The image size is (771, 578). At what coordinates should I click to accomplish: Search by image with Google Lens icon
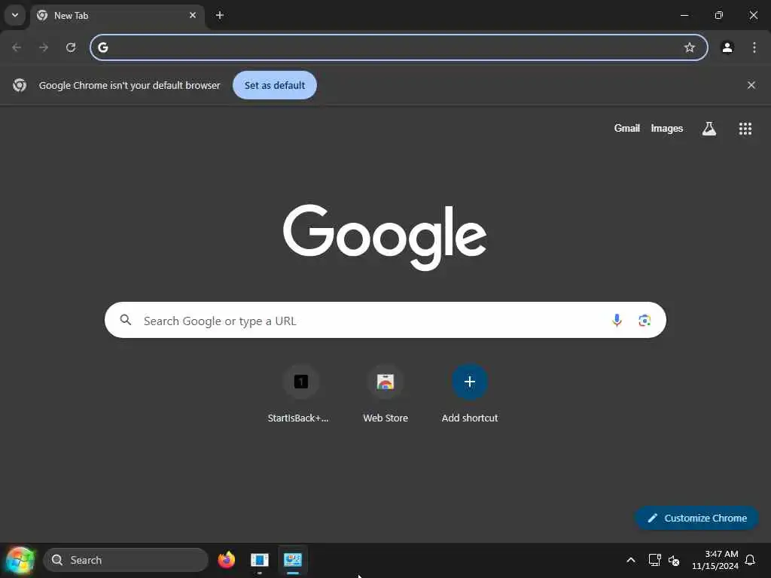[645, 321]
